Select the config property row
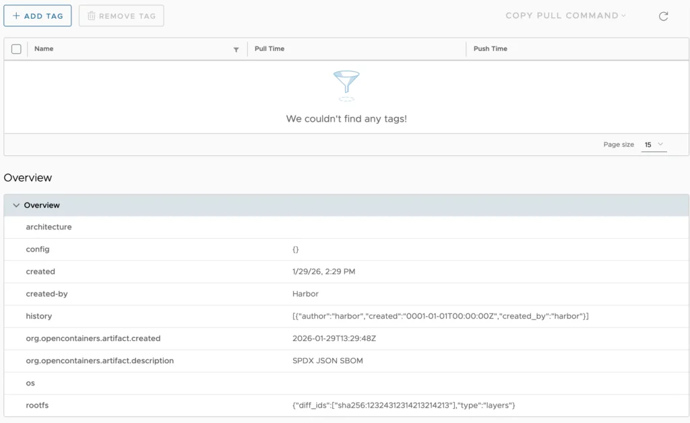This screenshot has width=690, height=423. coord(38,249)
